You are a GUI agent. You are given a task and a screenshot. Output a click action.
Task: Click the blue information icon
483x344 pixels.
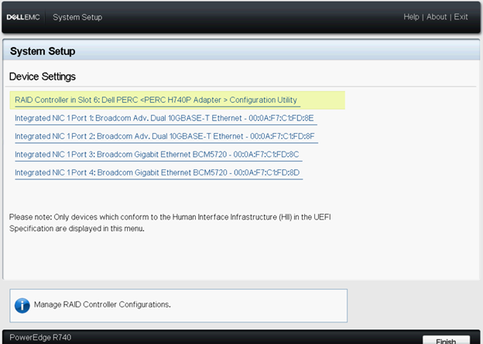pyautogui.click(x=22, y=305)
